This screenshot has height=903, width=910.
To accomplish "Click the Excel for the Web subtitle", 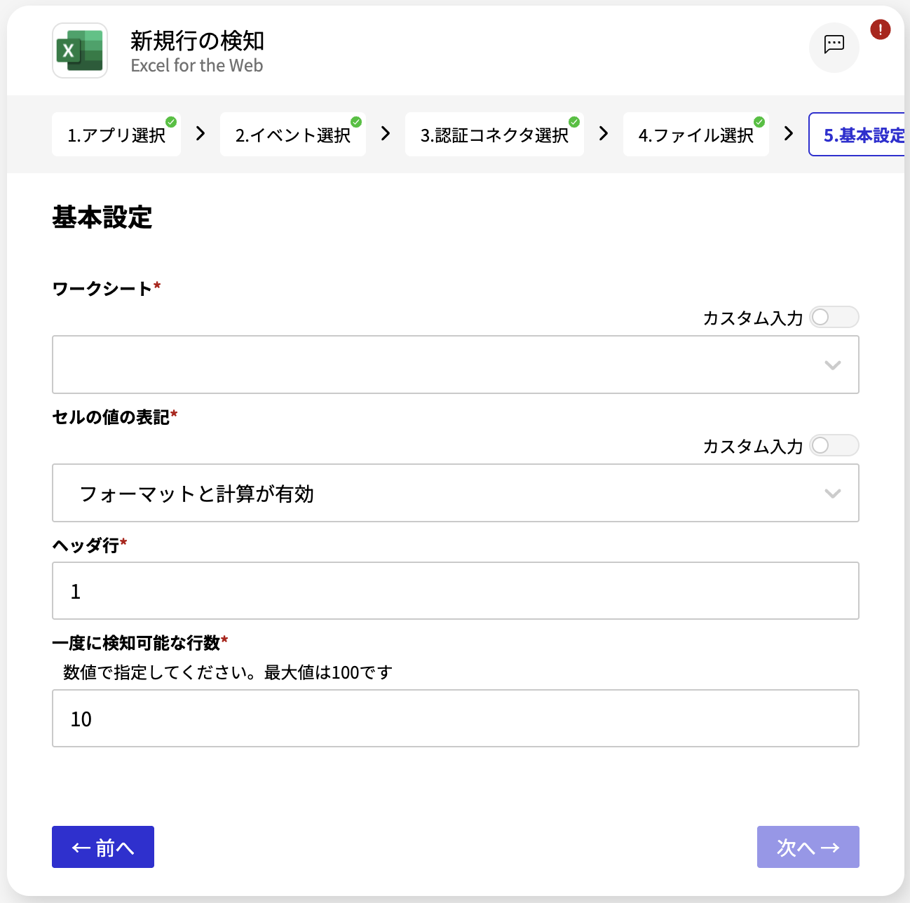I will click(x=197, y=65).
